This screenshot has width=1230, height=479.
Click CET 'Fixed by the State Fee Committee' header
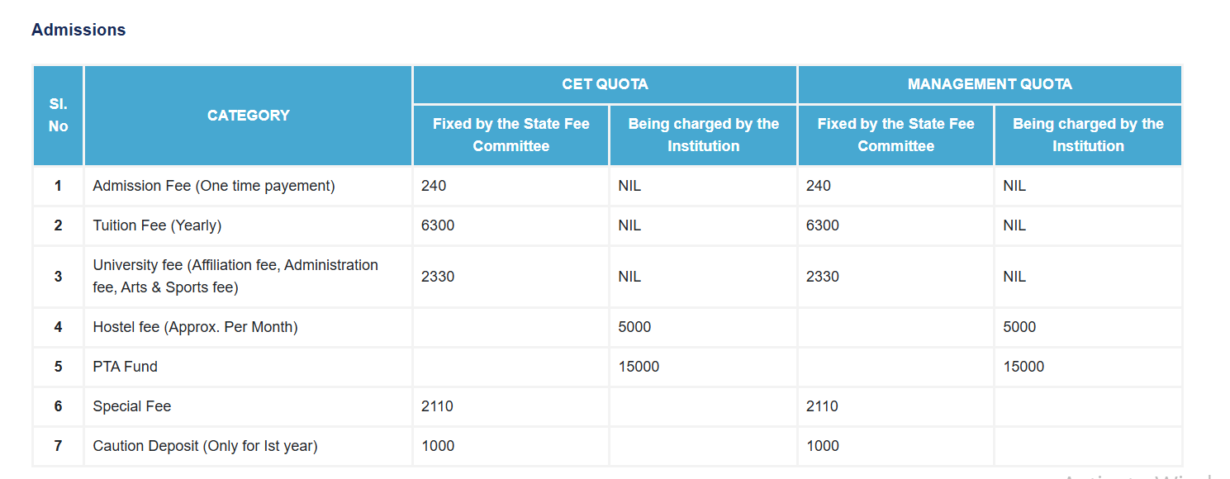(x=511, y=135)
